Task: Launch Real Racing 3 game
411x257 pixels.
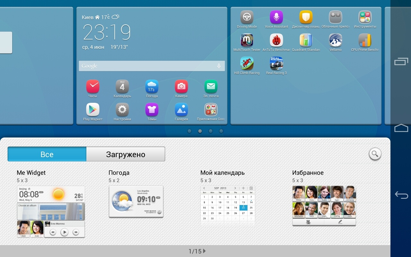Action: [x=276, y=64]
